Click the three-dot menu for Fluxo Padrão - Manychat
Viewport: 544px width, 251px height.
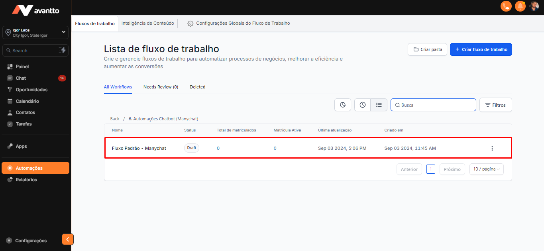pos(492,148)
